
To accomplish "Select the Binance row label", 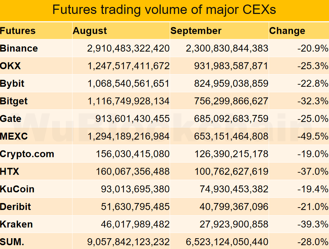I will tap(19, 48).
